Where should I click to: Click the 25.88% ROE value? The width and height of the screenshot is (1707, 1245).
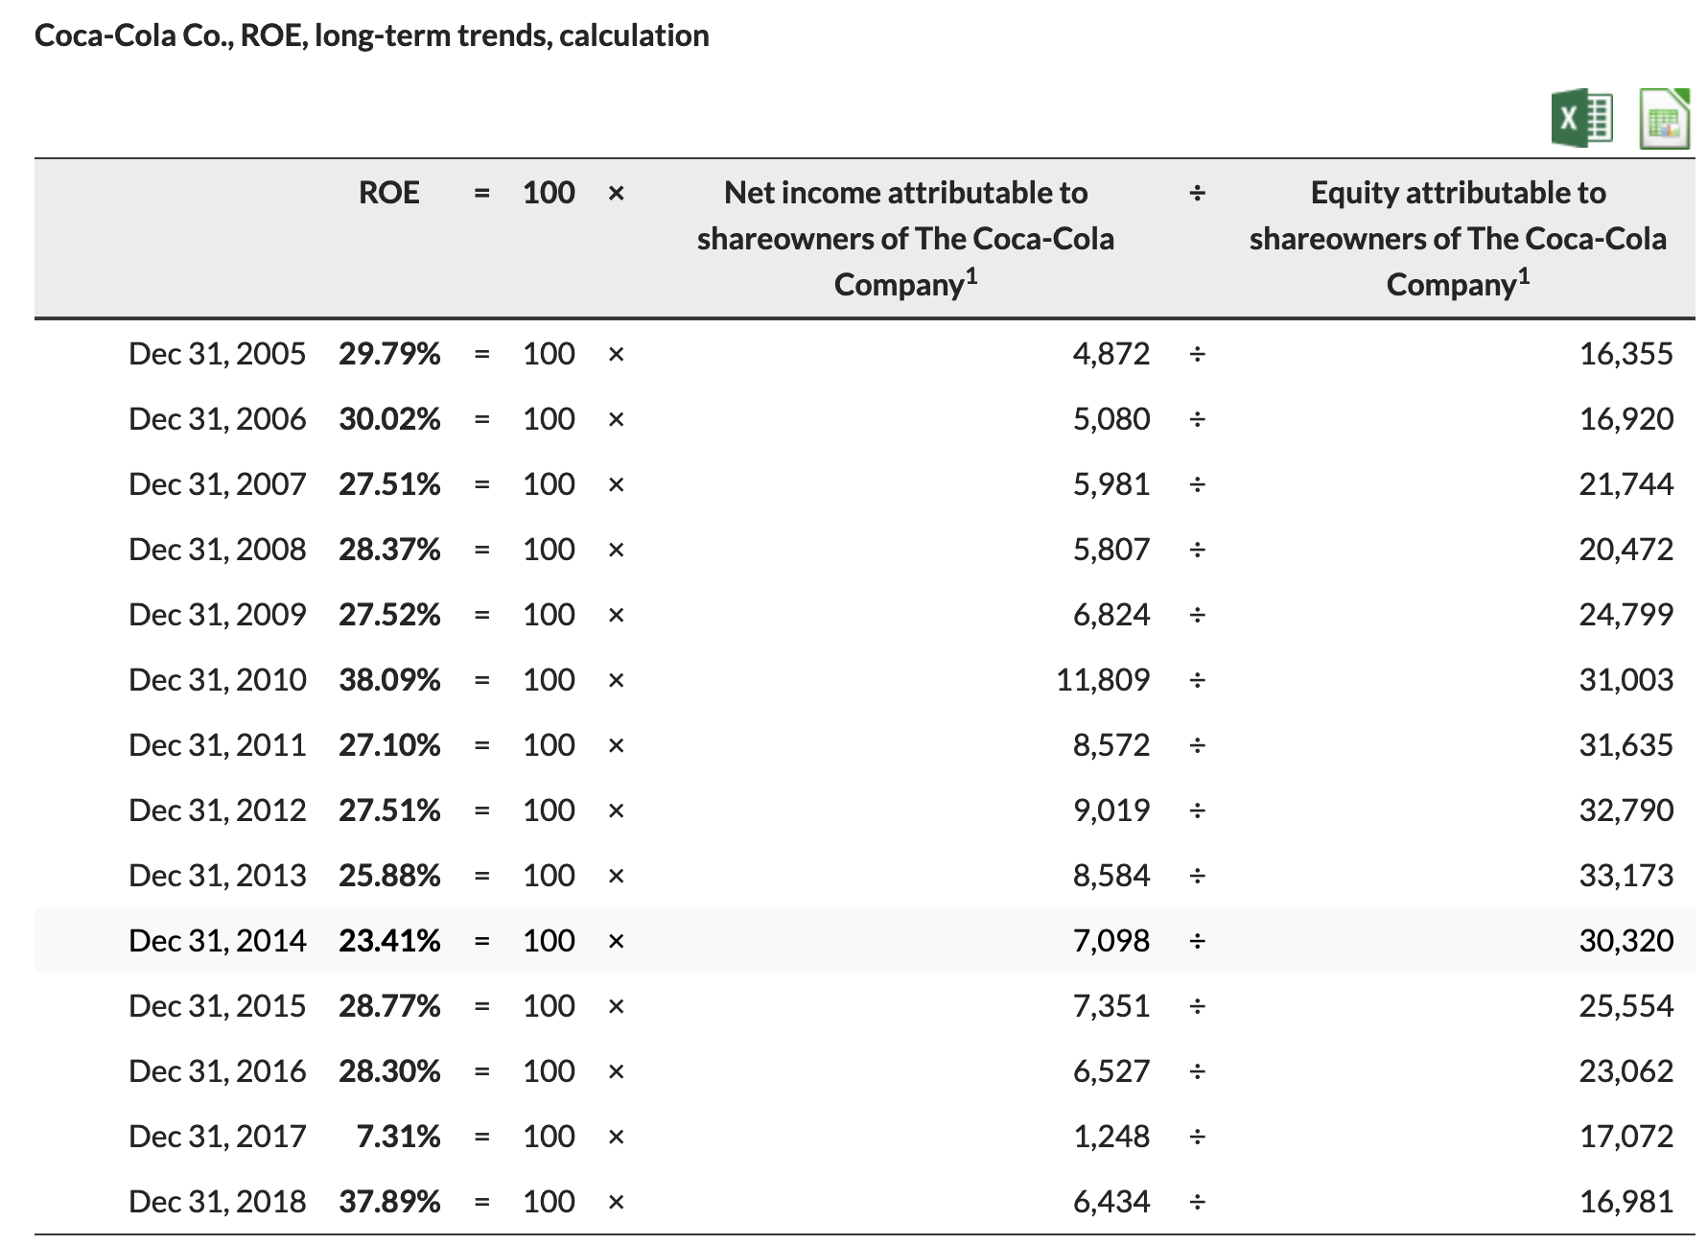pos(389,876)
